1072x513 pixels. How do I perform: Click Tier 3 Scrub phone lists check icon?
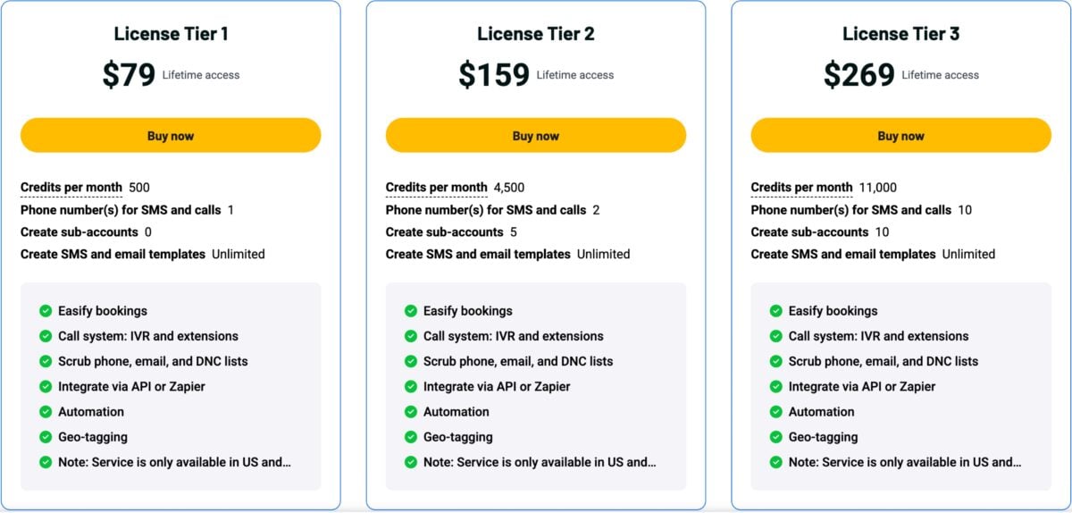point(776,362)
